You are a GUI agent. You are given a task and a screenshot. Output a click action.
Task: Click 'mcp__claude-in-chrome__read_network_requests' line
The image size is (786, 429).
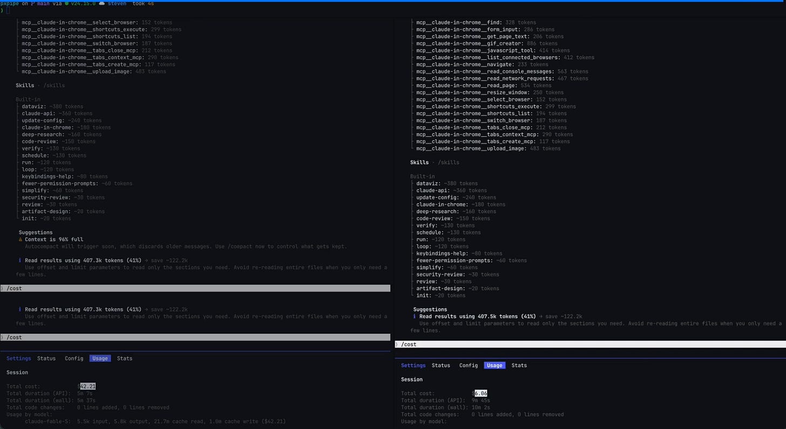tap(502, 79)
